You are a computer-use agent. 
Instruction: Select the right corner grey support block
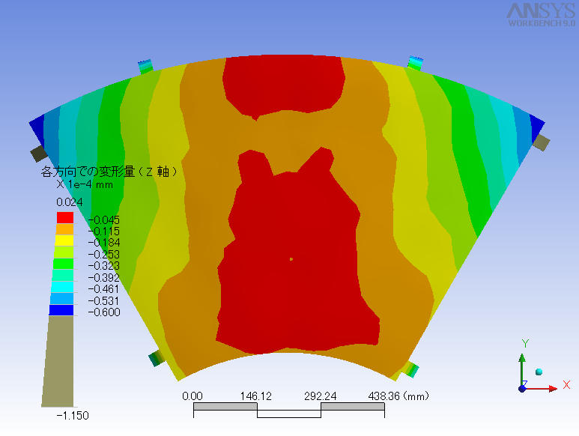(x=542, y=143)
